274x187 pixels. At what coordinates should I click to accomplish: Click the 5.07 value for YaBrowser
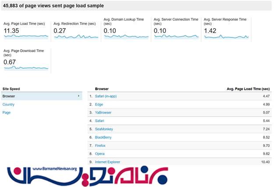pyautogui.click(x=266, y=113)
